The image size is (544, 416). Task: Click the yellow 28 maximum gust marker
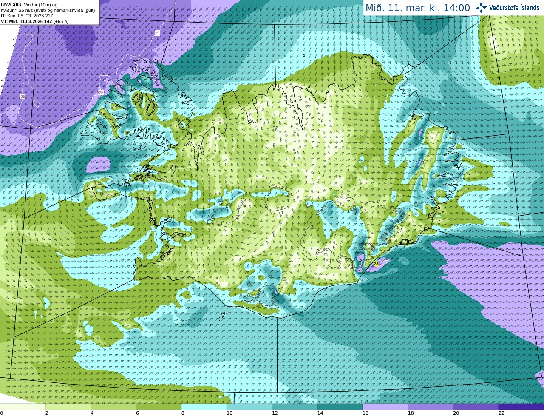click(376, 264)
